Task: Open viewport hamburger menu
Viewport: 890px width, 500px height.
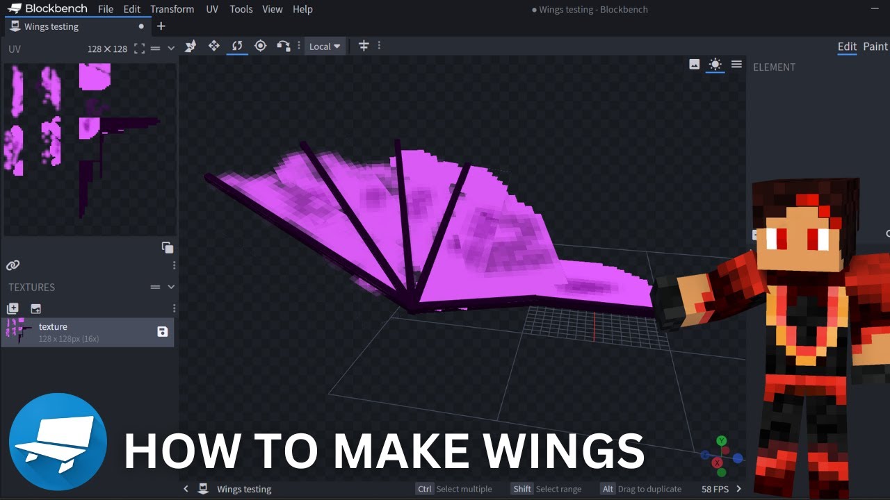Action: (x=736, y=65)
